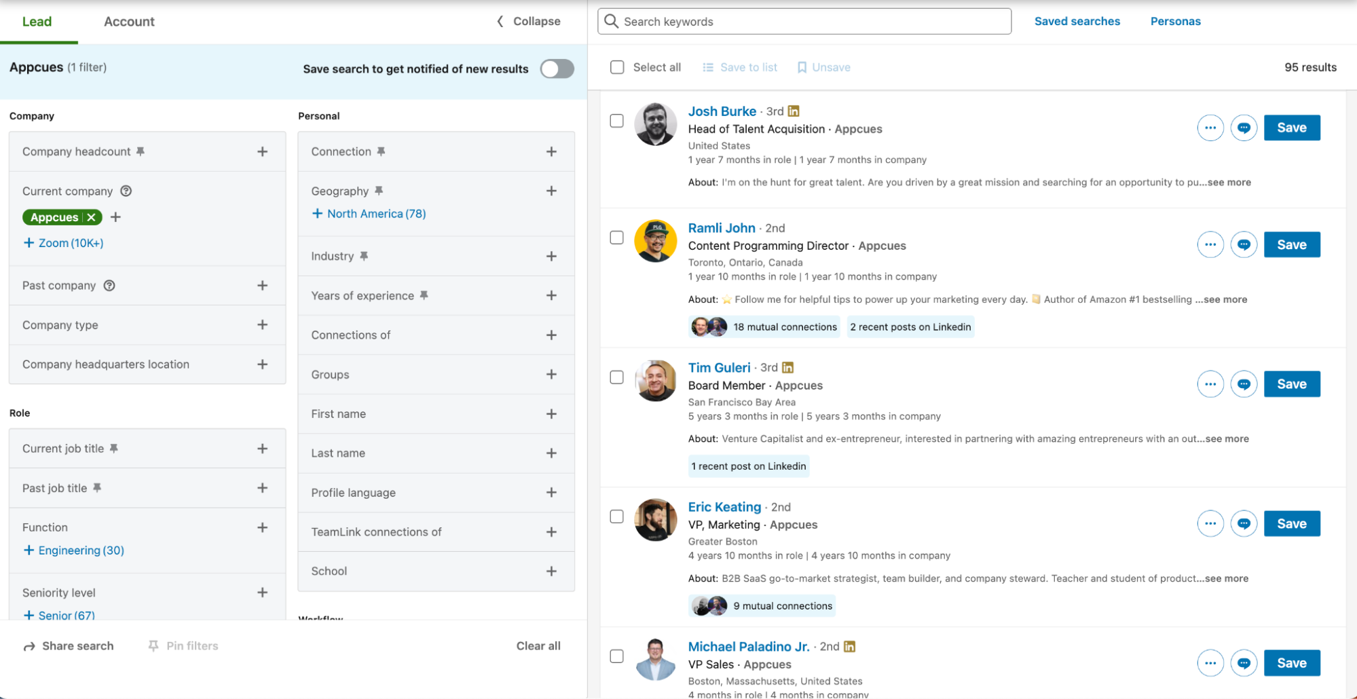Screen dimensions: 1357x699
Task: Add another current company with plus icon
Action: [116, 217]
